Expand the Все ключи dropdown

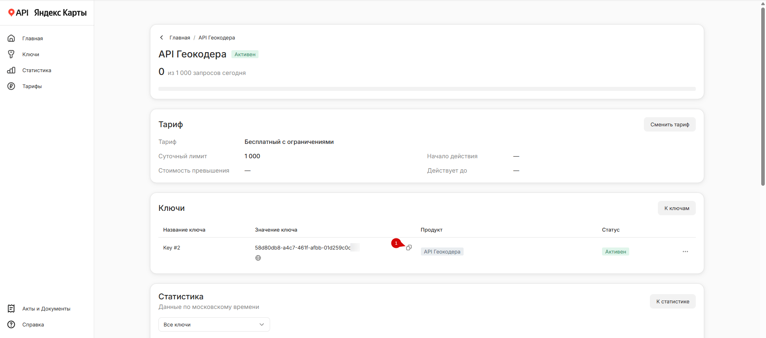click(x=214, y=324)
